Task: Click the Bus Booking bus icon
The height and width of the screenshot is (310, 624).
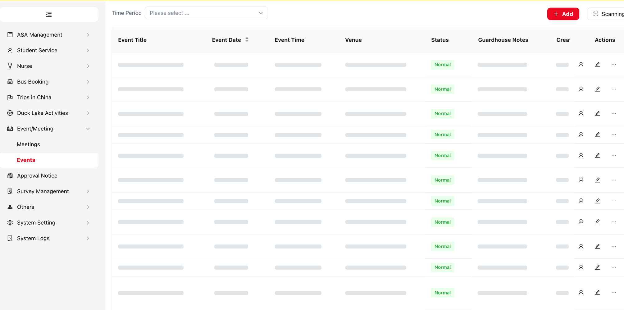Action: pyautogui.click(x=10, y=82)
